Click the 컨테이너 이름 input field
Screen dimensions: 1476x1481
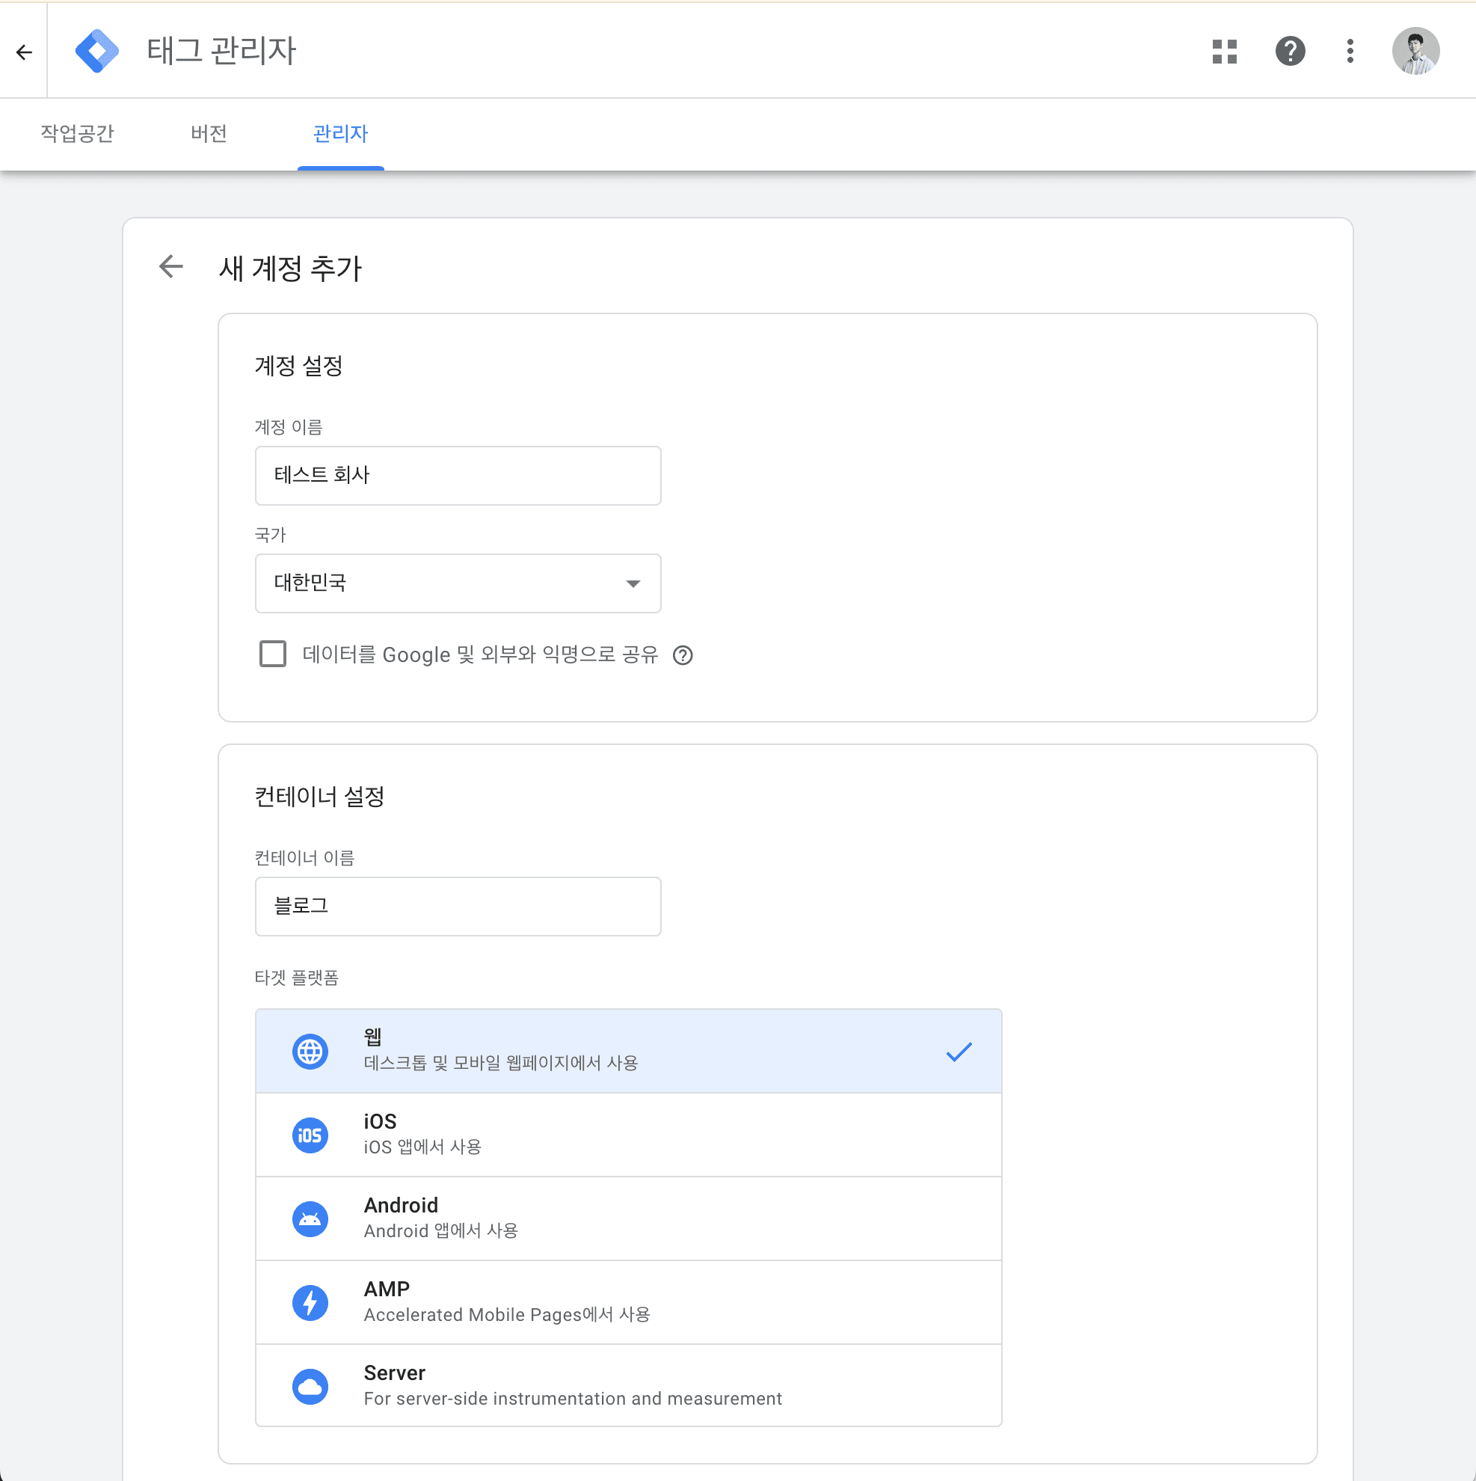click(458, 906)
